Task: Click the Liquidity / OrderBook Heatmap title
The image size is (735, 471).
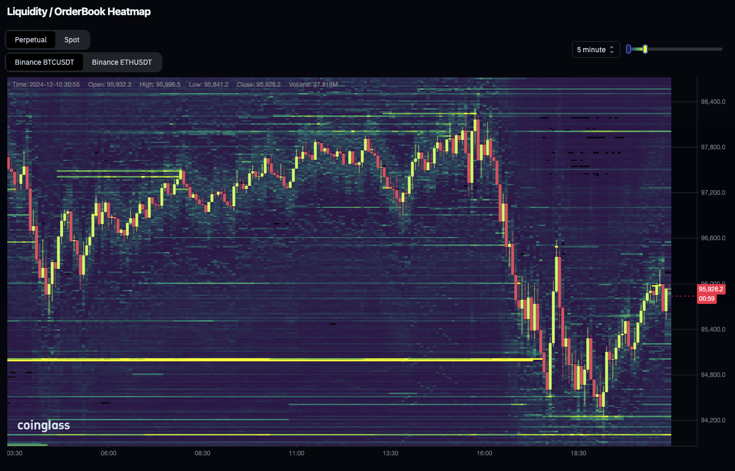Action: coord(79,11)
